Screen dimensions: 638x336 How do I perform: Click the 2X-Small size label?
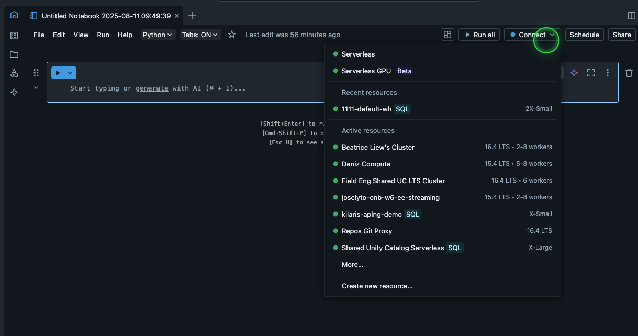539,109
